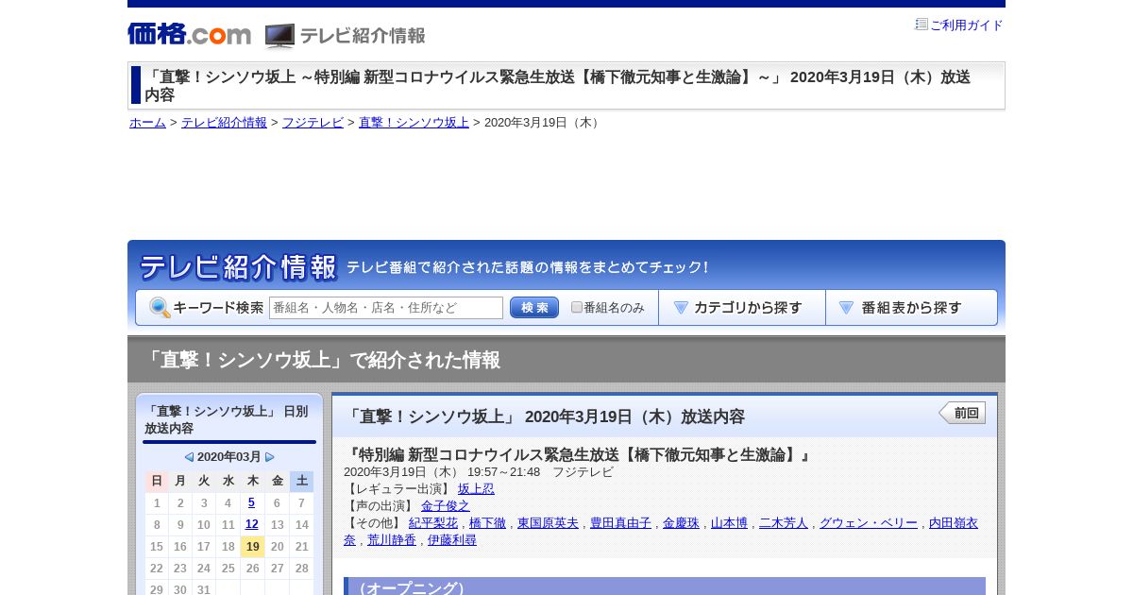Click the キーワード検索 label
1133x595 pixels.
218,308
